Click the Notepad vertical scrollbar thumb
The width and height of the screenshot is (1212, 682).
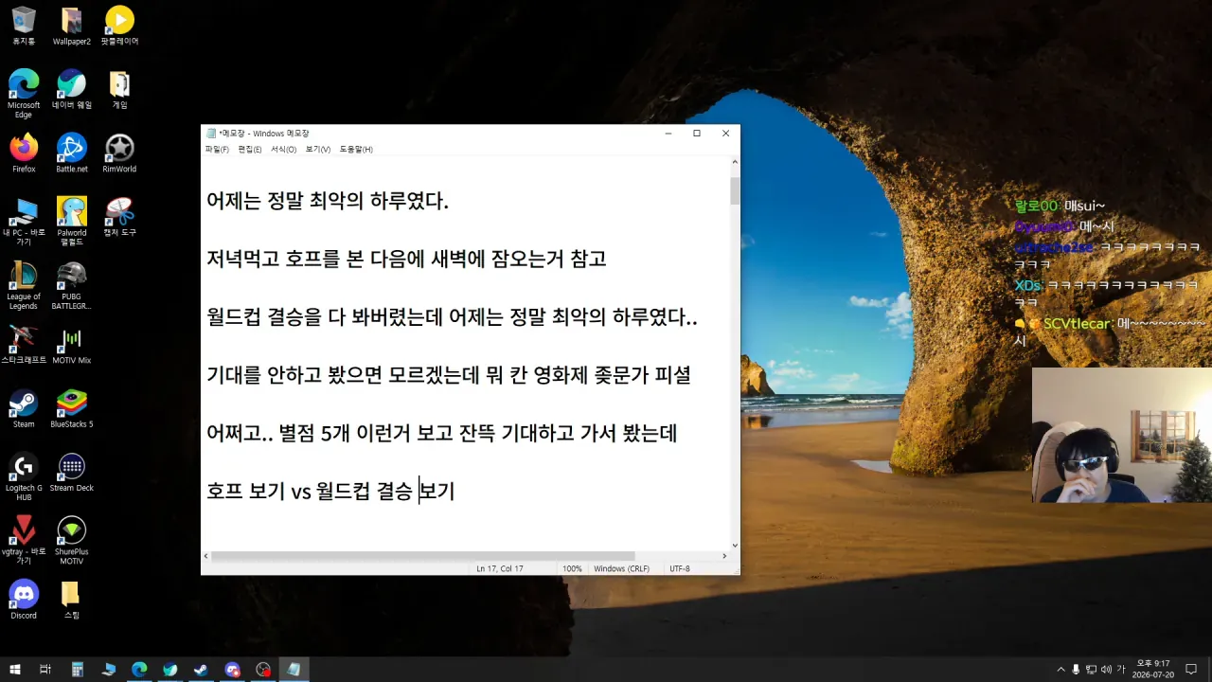(735, 190)
